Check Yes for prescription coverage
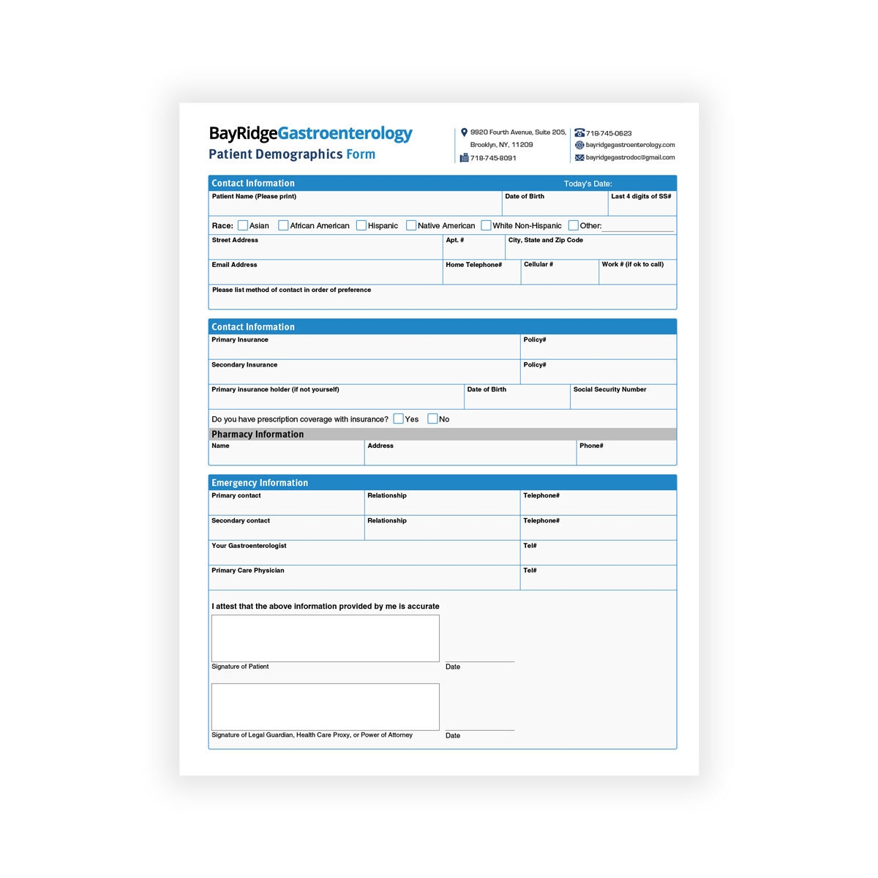This screenshot has width=878, height=878. click(399, 419)
